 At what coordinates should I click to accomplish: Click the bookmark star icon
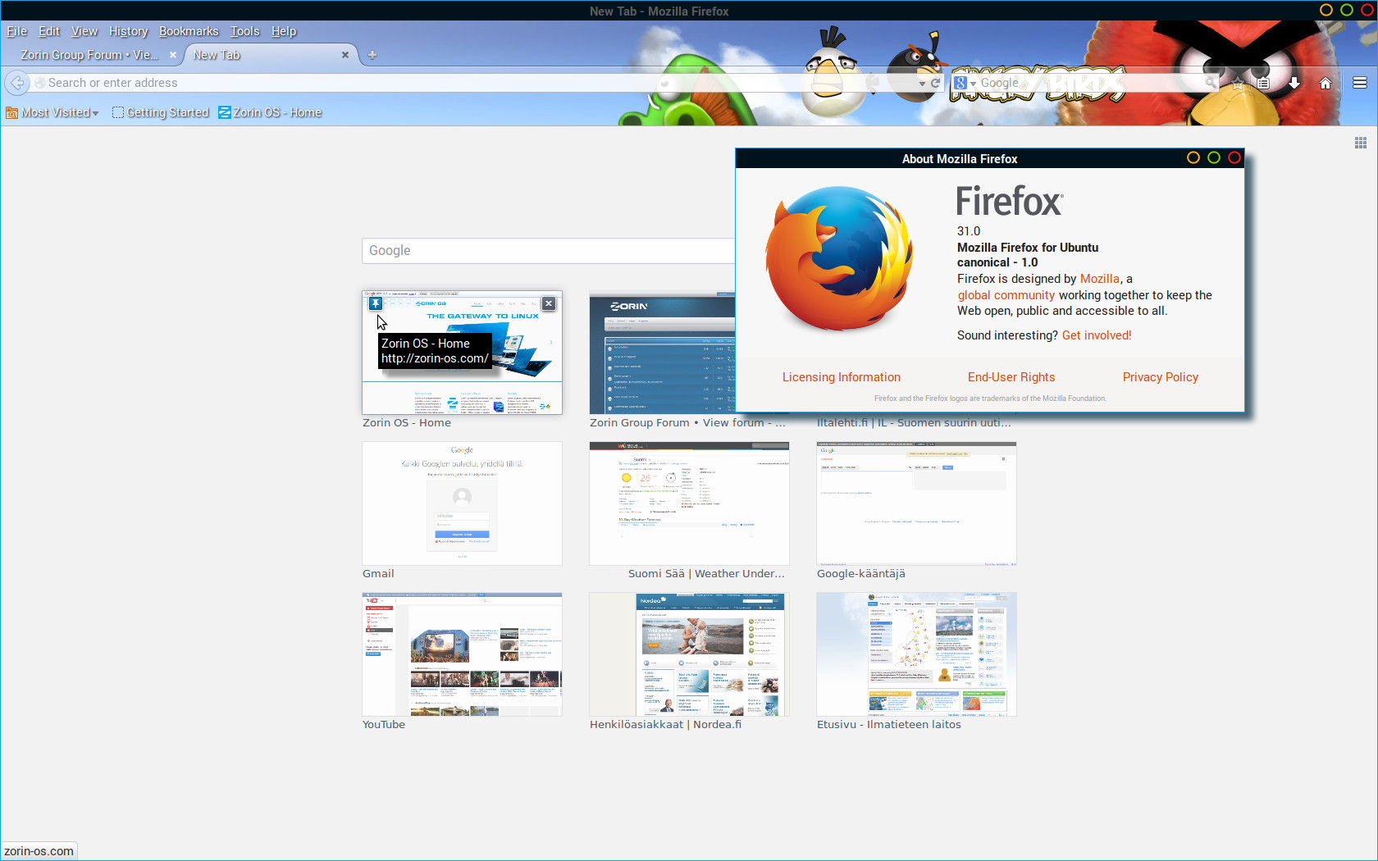1238,83
